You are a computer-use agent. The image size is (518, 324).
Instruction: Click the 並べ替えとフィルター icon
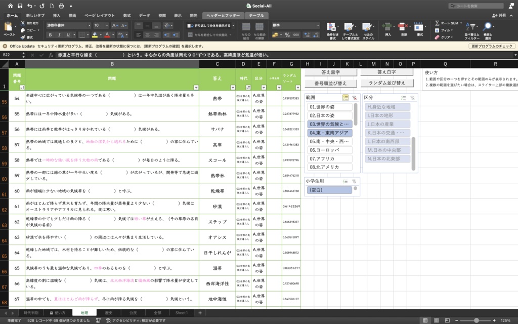click(471, 26)
